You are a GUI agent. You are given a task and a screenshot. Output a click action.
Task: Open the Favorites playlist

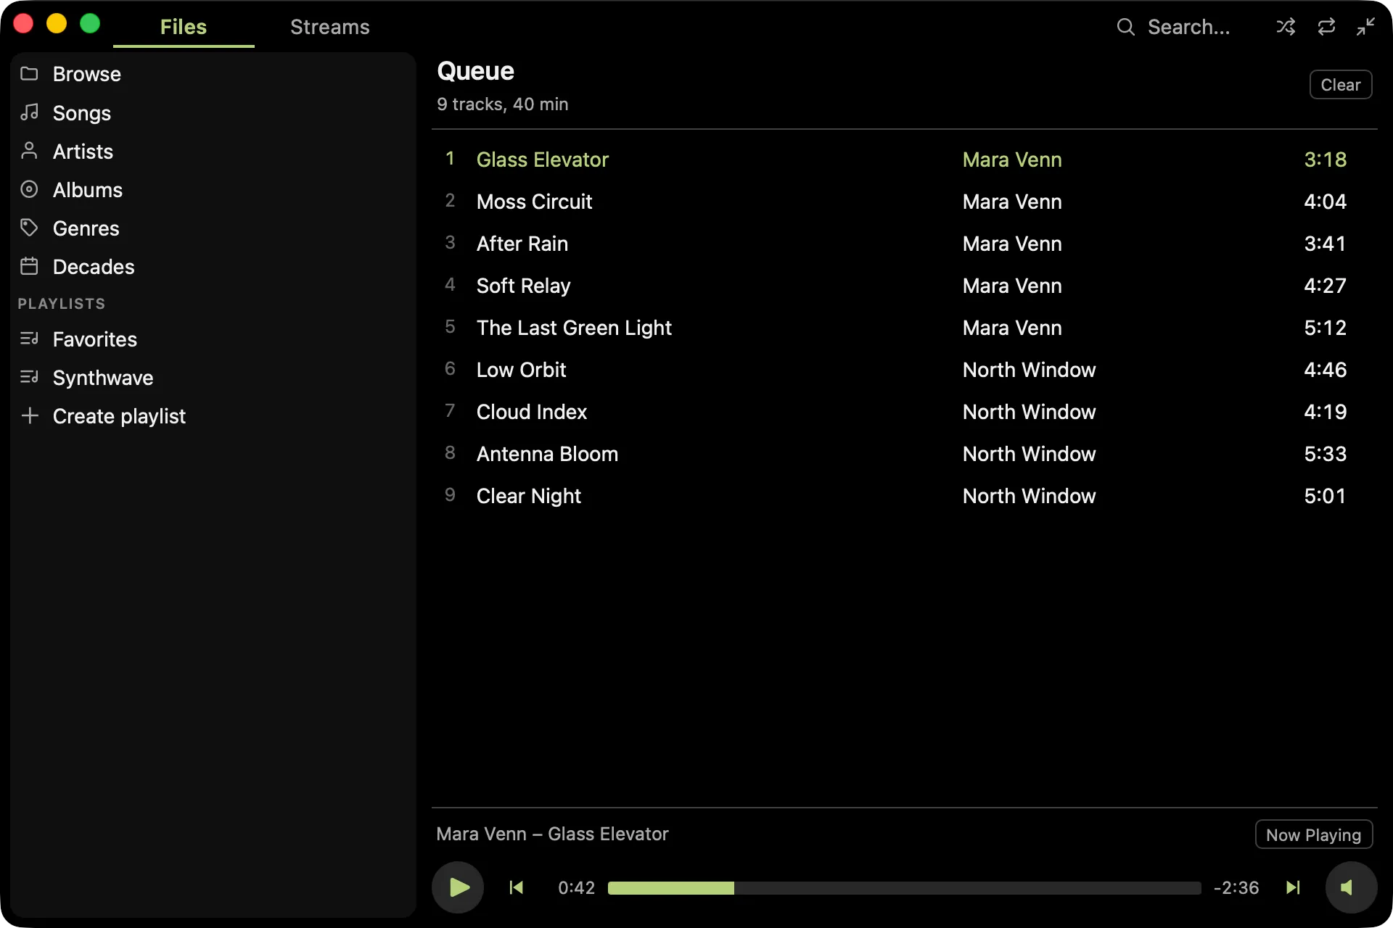tap(213, 339)
